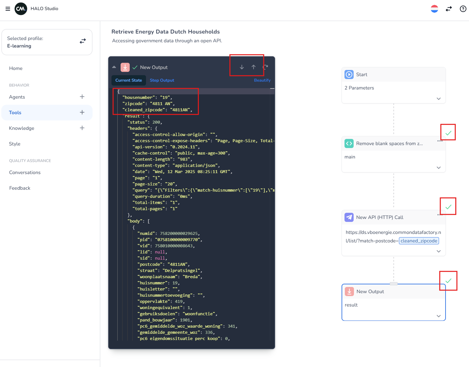Select the Current State tab

[128, 80]
